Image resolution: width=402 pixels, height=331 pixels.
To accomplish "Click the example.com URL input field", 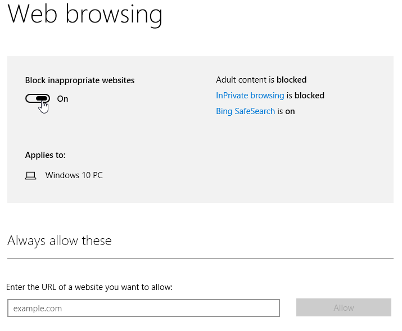I will (x=143, y=308).
